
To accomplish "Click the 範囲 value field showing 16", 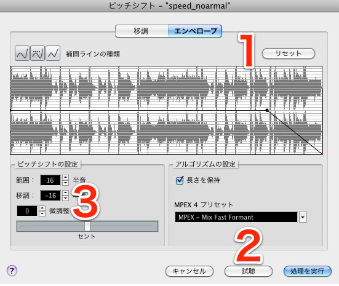I will 50,180.
